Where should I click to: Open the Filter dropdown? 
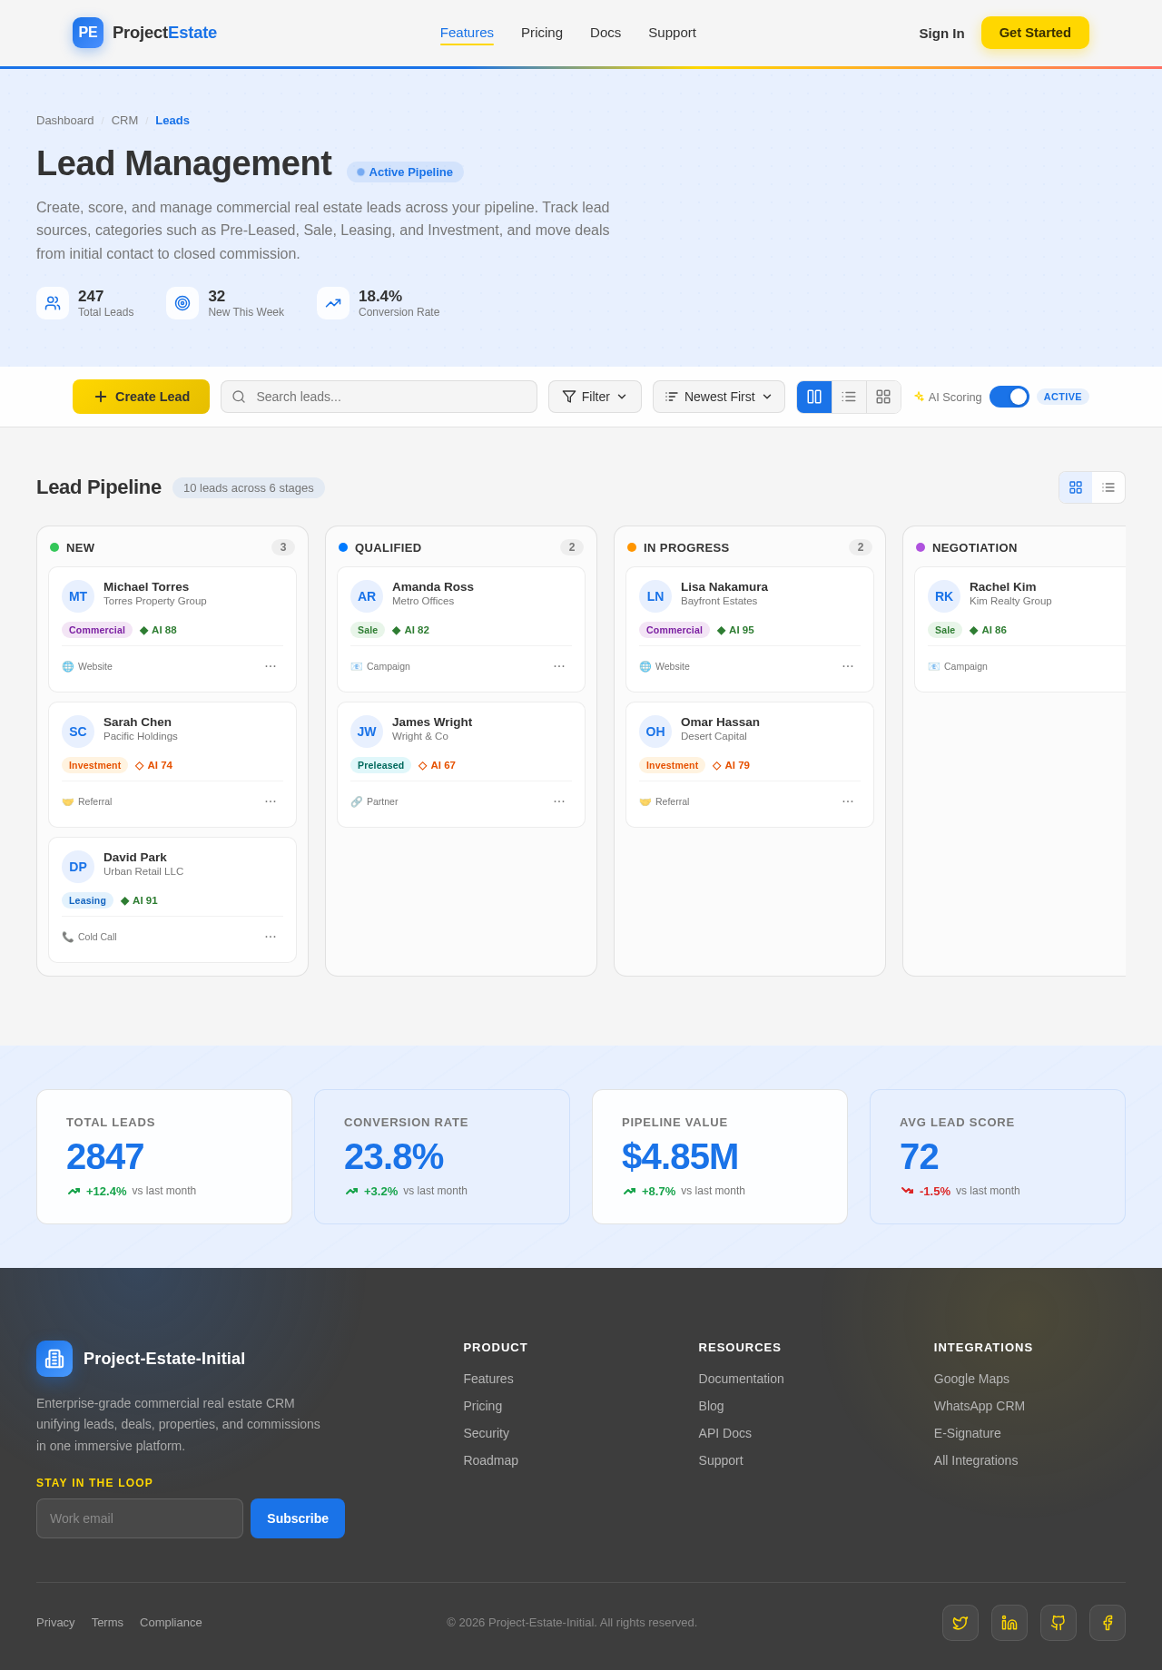(x=595, y=397)
